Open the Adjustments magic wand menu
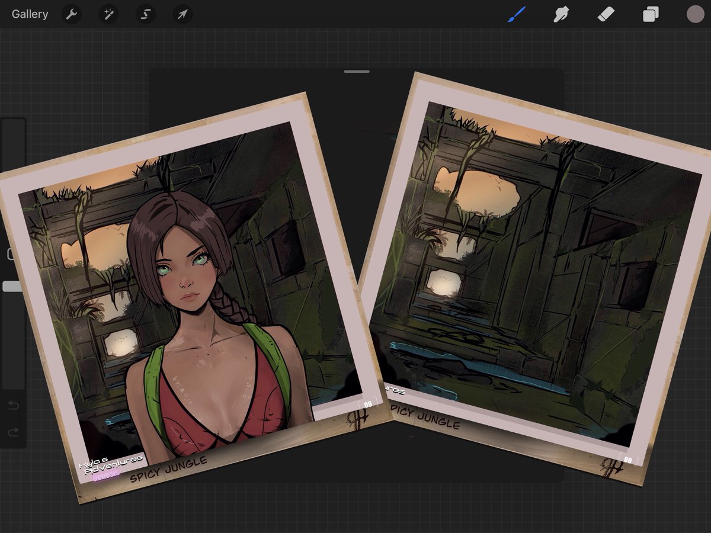Screen dimensions: 711x533 108,14
